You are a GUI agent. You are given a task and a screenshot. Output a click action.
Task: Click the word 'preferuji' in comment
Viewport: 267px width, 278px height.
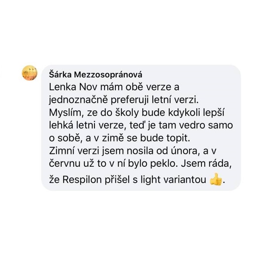click(130, 100)
